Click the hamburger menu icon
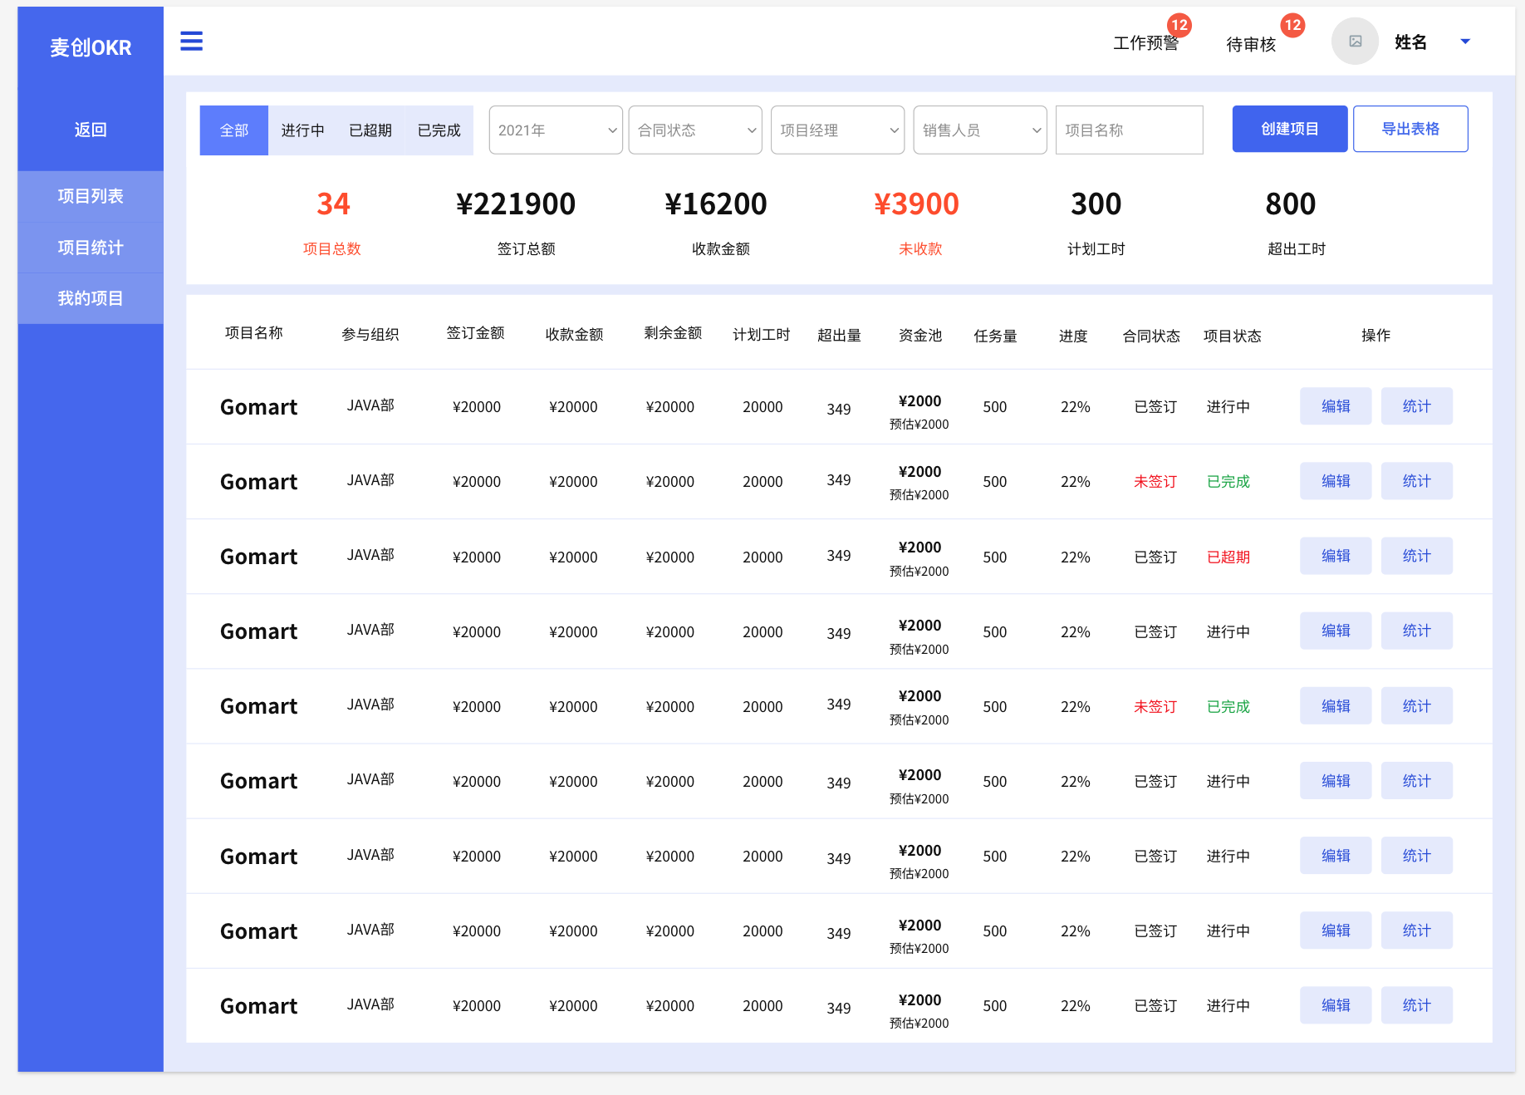Image resolution: width=1525 pixels, height=1095 pixels. [191, 41]
